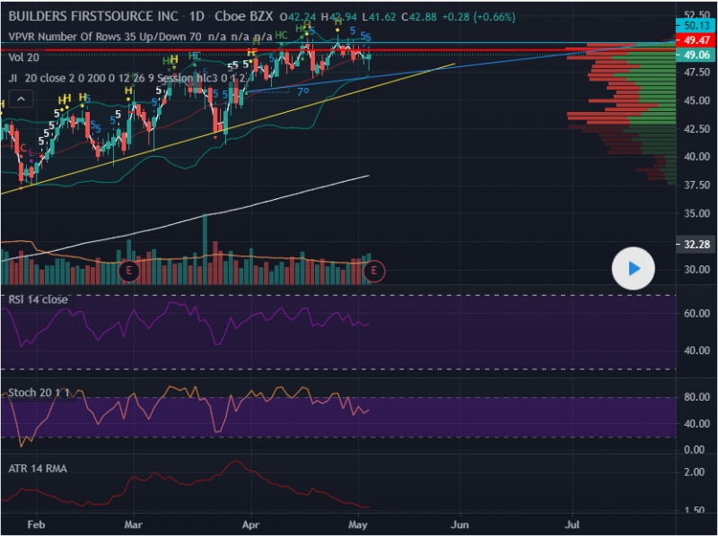Click the red 49.47 price label
The image size is (718, 536).
click(696, 41)
